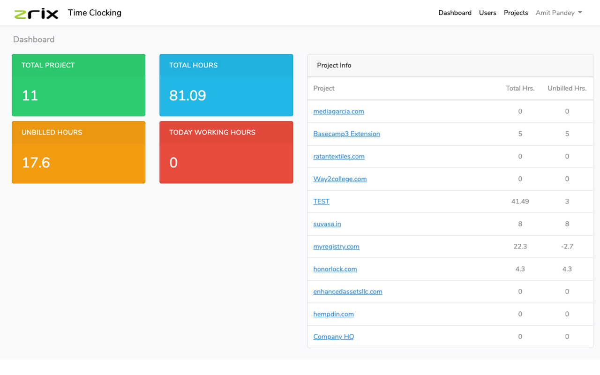The width and height of the screenshot is (600, 375).
Task: Click the Project Info panel header
Action: [334, 65]
